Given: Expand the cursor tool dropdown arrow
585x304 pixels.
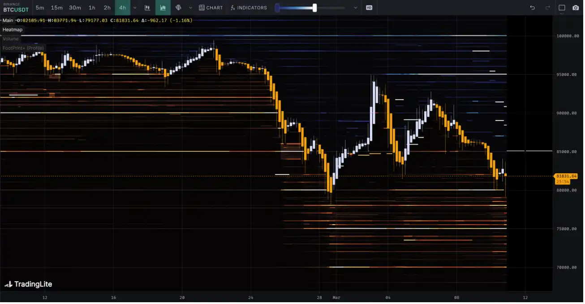Looking at the screenshot, I should coord(190,8).
